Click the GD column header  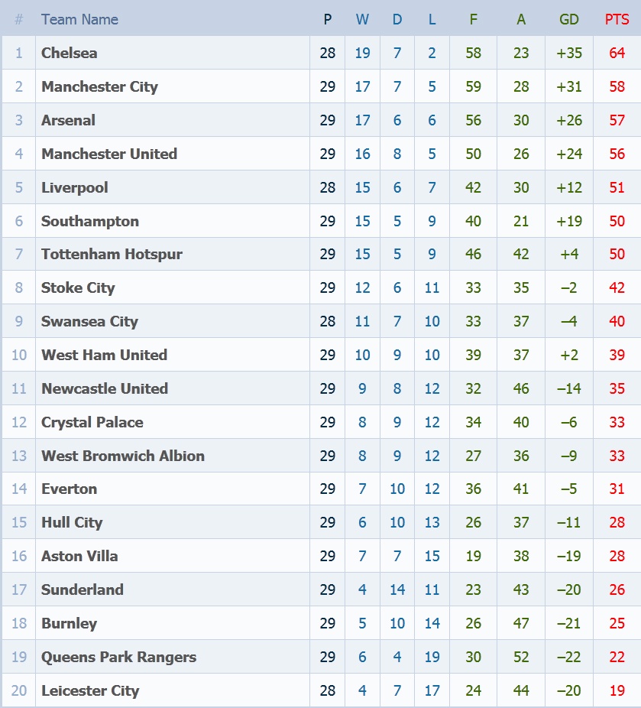pyautogui.click(x=569, y=19)
